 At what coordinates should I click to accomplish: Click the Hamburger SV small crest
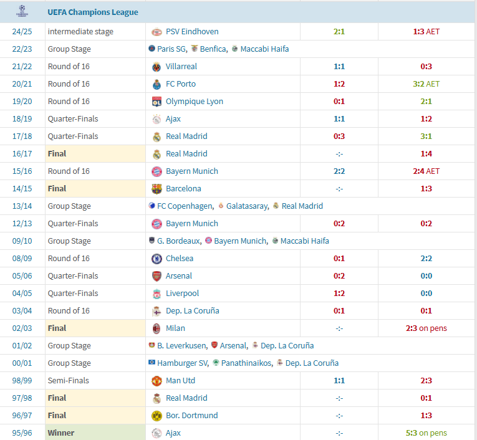(152, 362)
